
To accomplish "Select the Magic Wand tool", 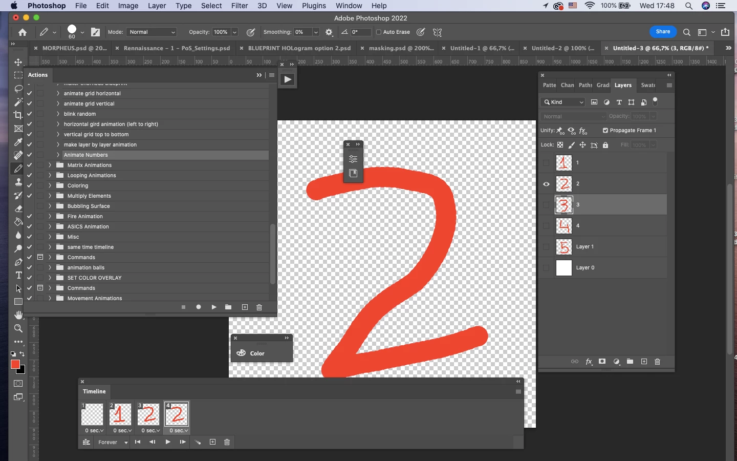I will pos(18,102).
